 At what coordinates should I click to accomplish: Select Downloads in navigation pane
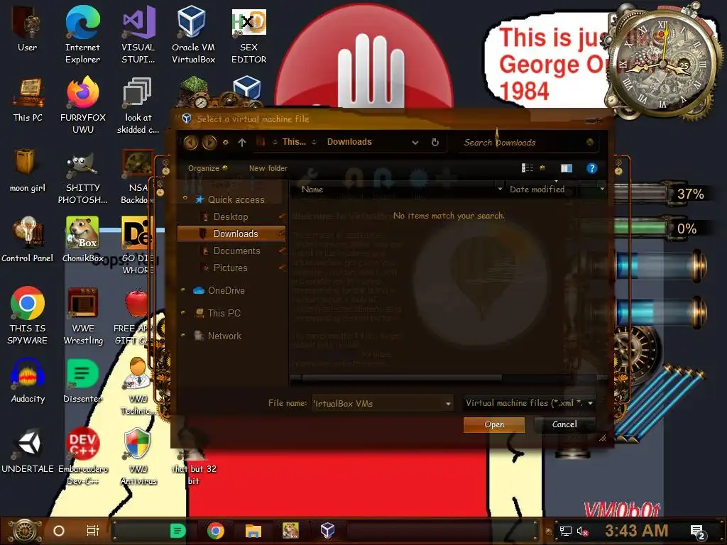(231, 233)
